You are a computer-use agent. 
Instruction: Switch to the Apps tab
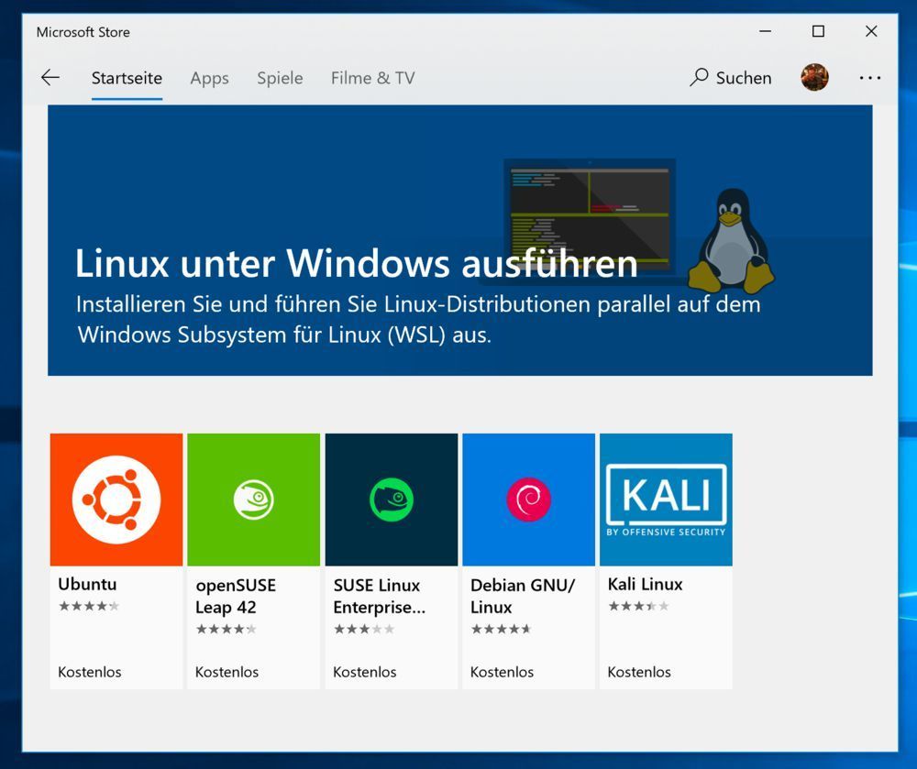point(209,78)
